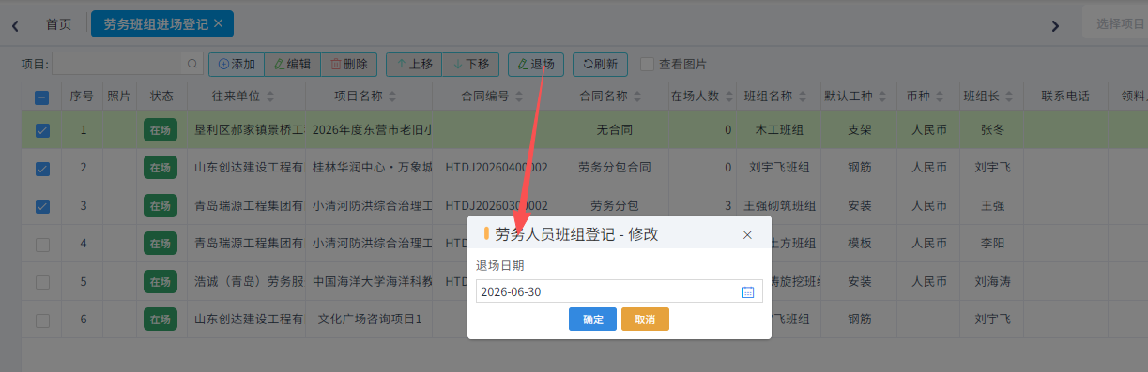The height and width of the screenshot is (372, 1148).
Task: Click the 删除 toolbar button
Action: point(348,65)
